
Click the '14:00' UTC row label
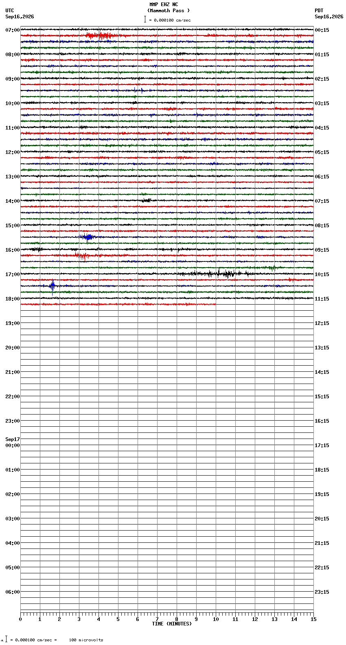[x=13, y=201]
